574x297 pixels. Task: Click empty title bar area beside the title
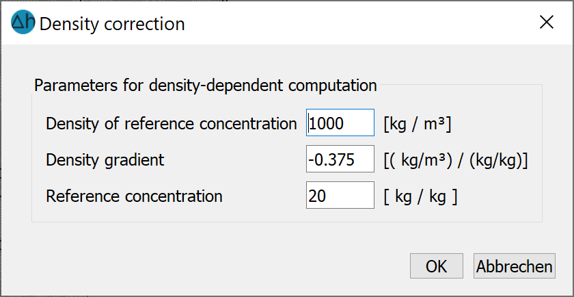359,23
